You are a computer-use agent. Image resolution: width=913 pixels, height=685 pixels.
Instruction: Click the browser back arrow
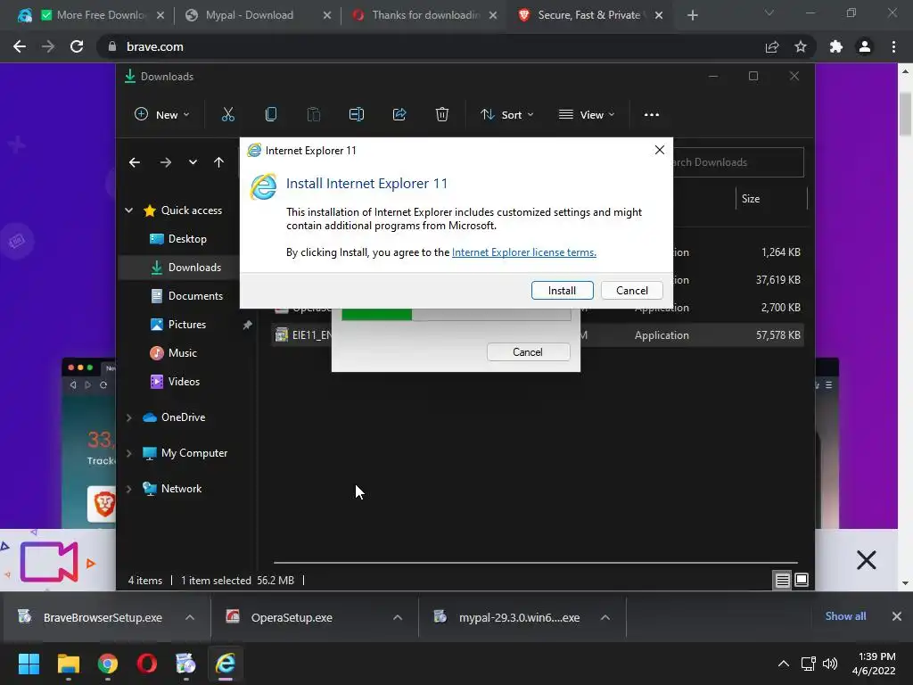(20, 46)
